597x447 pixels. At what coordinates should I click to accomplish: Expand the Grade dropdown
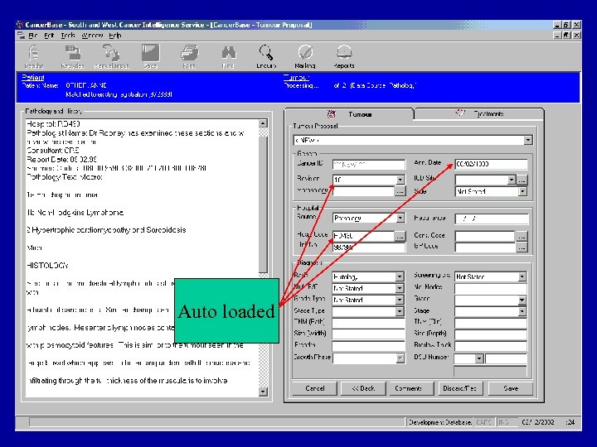pyautogui.click(x=522, y=300)
